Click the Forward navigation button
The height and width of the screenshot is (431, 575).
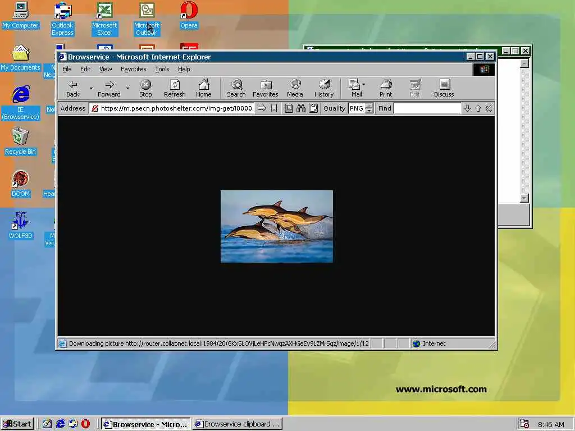109,88
